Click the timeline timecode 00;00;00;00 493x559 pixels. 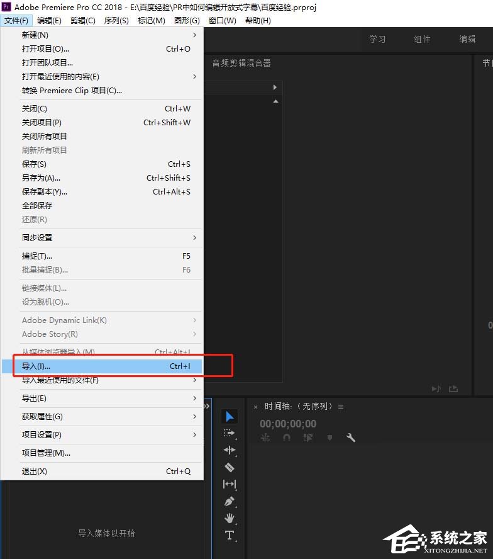coord(288,424)
